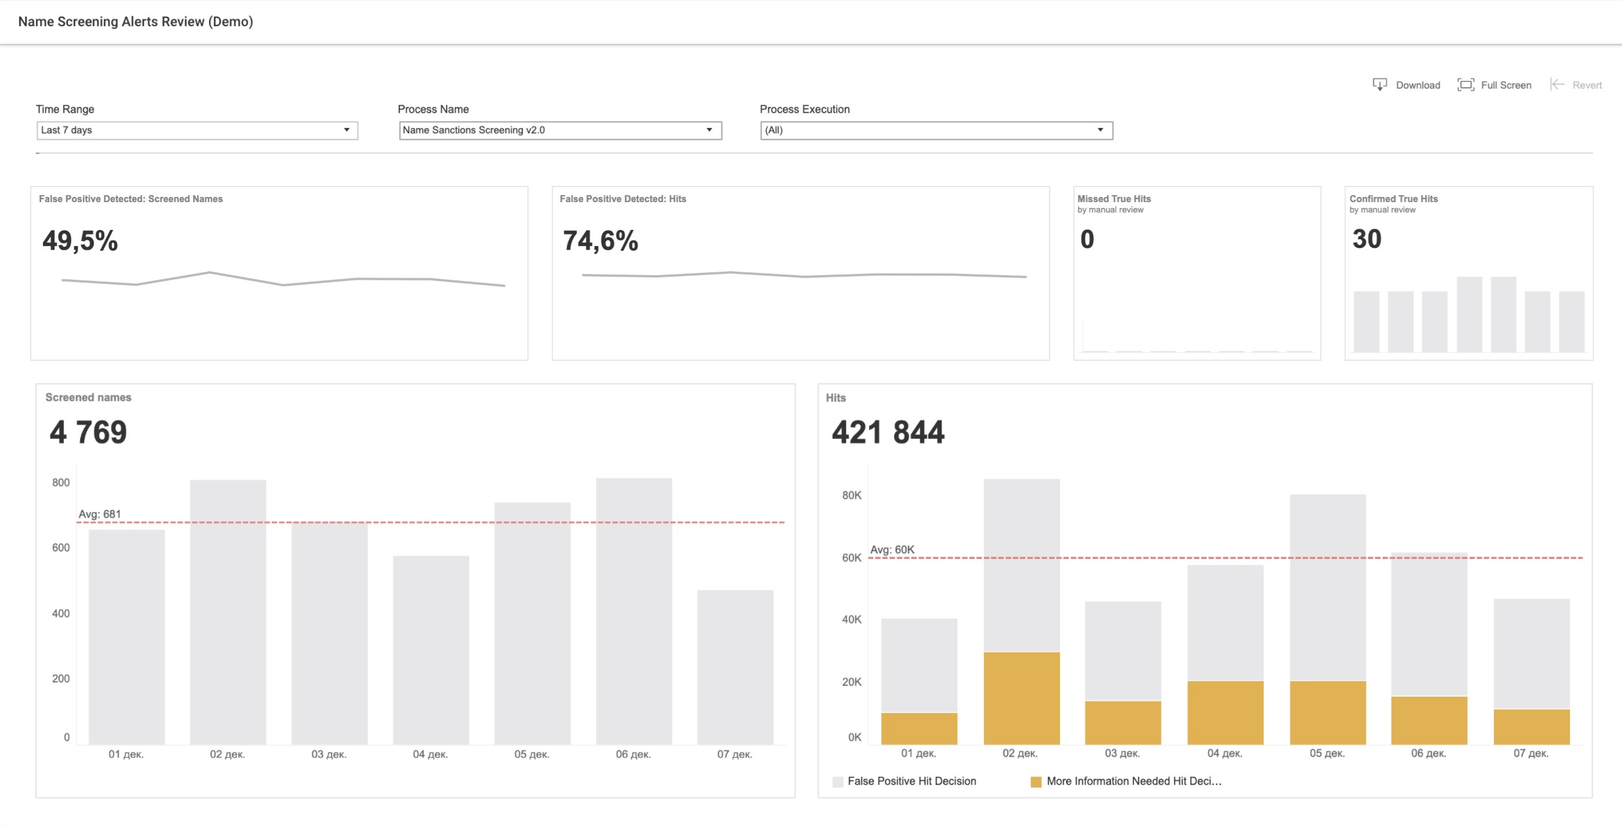Open the Process Execution dropdown
This screenshot has width=1622, height=827.
click(936, 130)
